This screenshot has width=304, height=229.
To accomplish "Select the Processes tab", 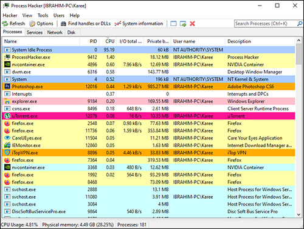I will (13, 32).
